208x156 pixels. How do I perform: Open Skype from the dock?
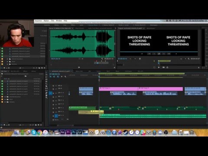[x=34, y=132]
